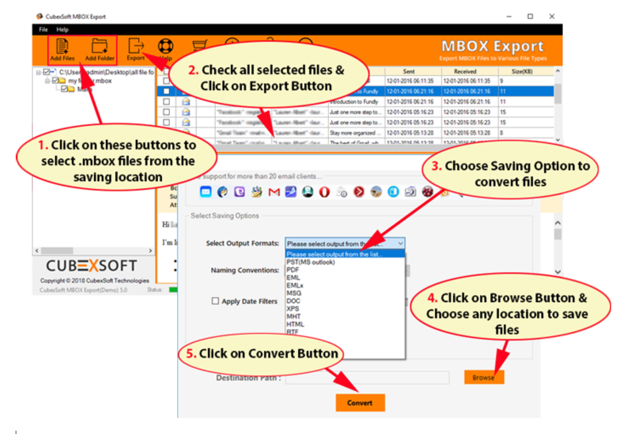
Task: Choose HTML from the output format list
Action: pos(295,324)
